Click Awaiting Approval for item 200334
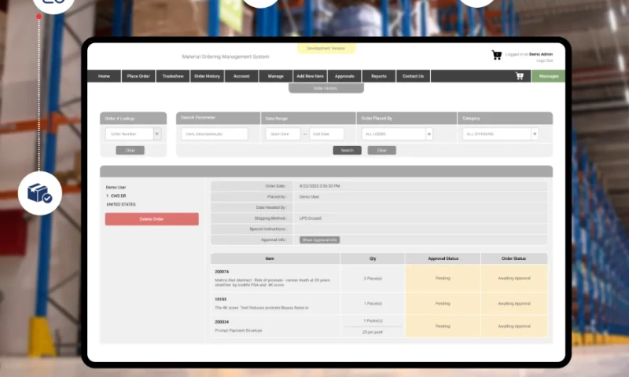 click(x=514, y=326)
